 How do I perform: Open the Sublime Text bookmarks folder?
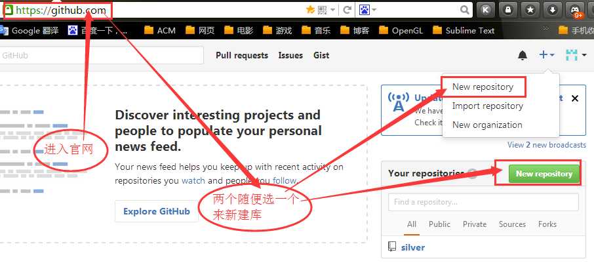[x=464, y=30]
